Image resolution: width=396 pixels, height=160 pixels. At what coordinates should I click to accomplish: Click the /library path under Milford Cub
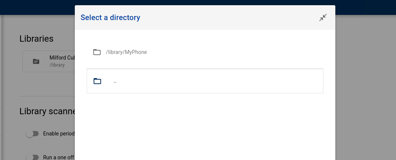pos(57,65)
